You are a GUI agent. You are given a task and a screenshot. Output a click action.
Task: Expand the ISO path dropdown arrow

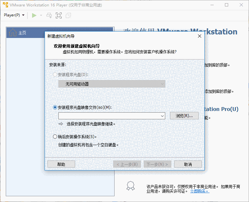coord(162,116)
